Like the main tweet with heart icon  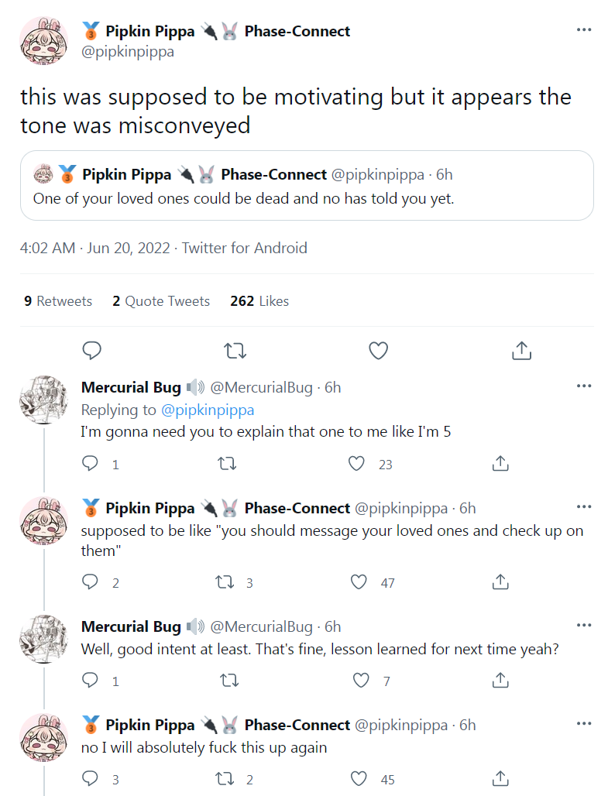[378, 351]
